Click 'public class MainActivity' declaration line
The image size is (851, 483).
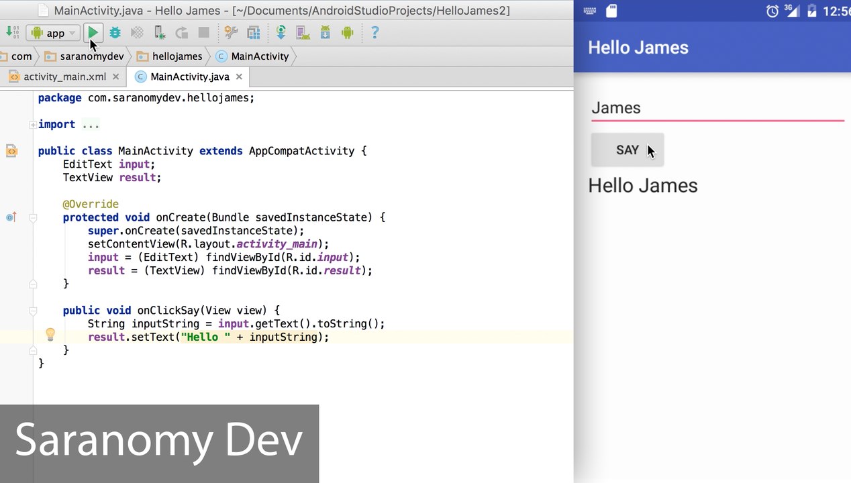coord(202,151)
